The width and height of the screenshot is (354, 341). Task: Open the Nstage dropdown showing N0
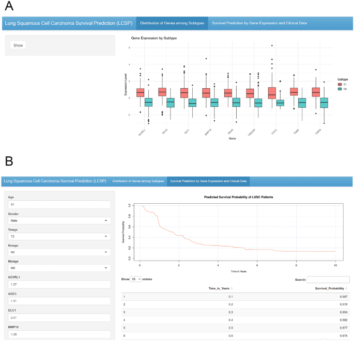(x=59, y=252)
